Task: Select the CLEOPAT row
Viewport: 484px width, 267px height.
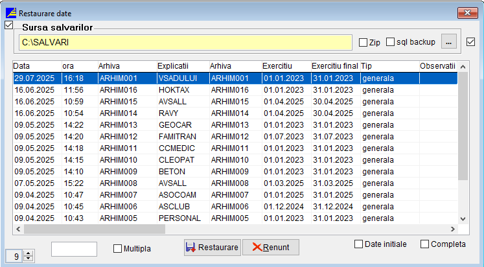Action: [x=235, y=160]
